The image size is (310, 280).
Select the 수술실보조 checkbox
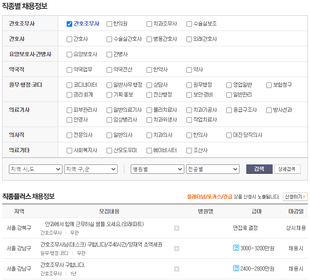pos(189,24)
